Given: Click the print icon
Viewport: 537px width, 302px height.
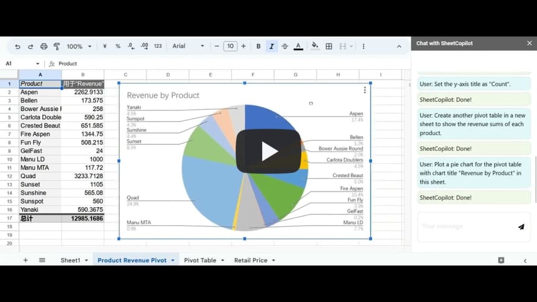Looking at the screenshot, I should tap(44, 47).
